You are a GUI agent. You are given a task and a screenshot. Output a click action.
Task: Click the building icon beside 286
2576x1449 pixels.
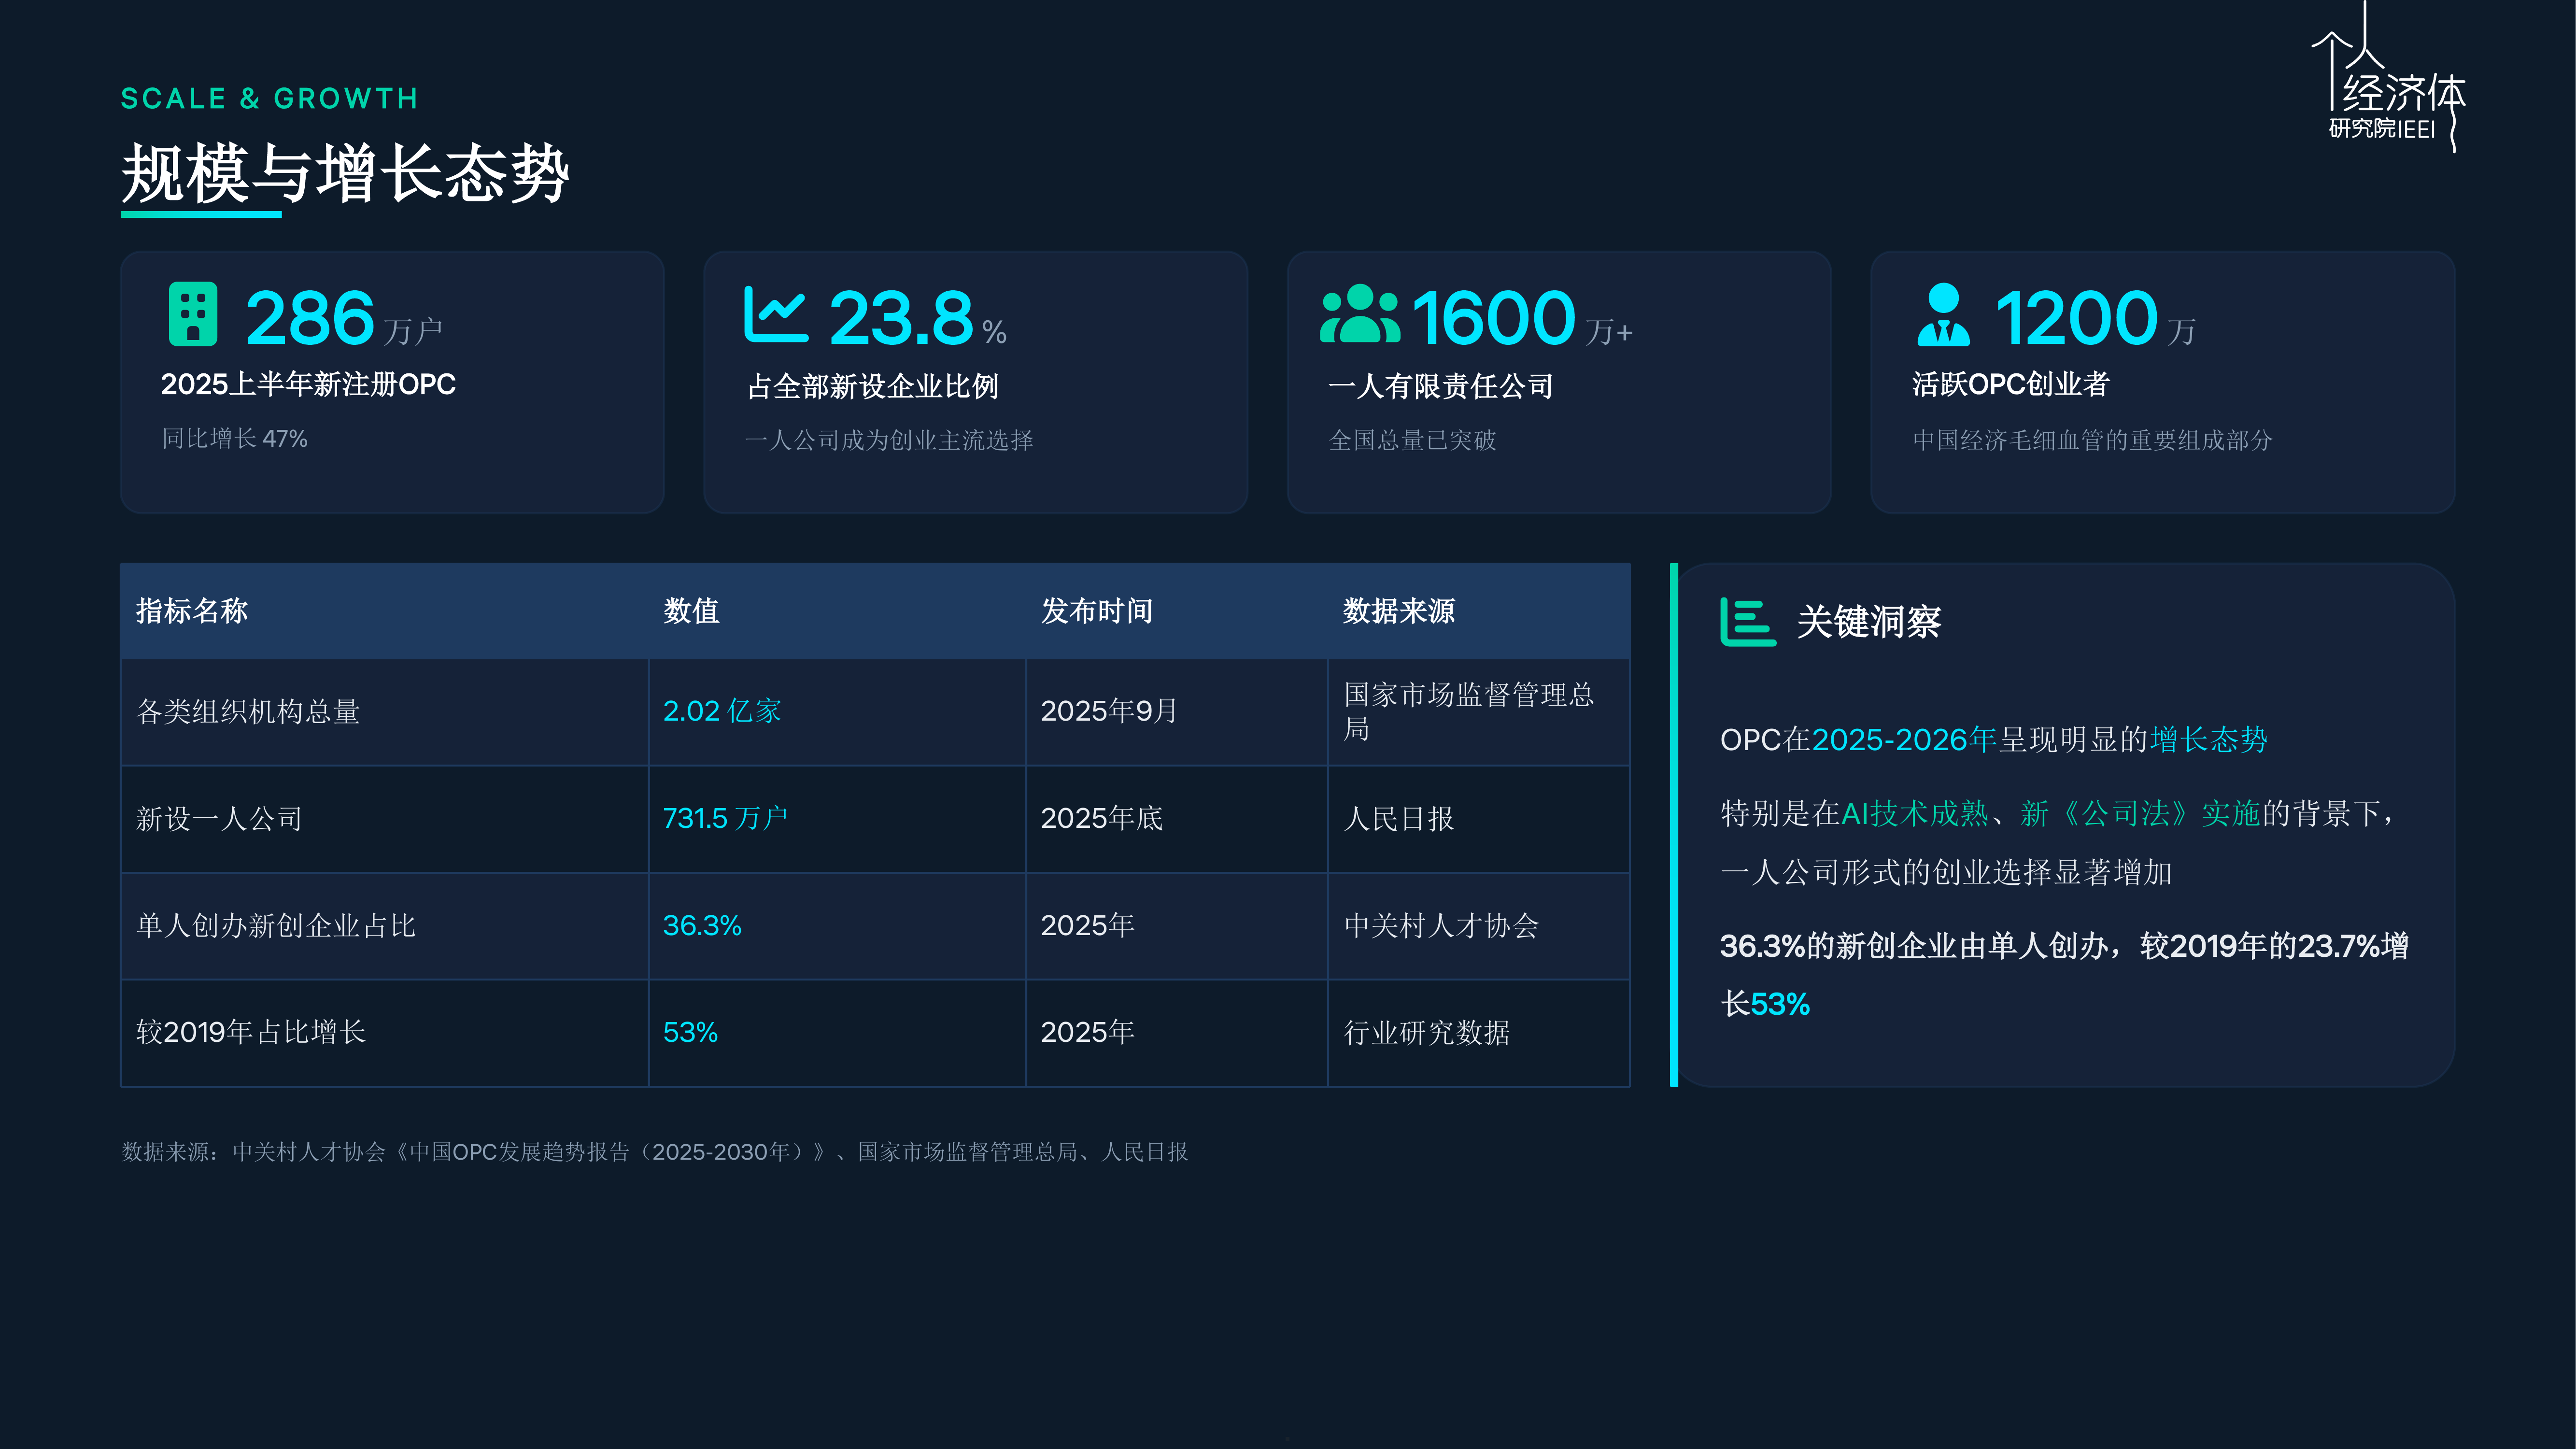pyautogui.click(x=193, y=314)
